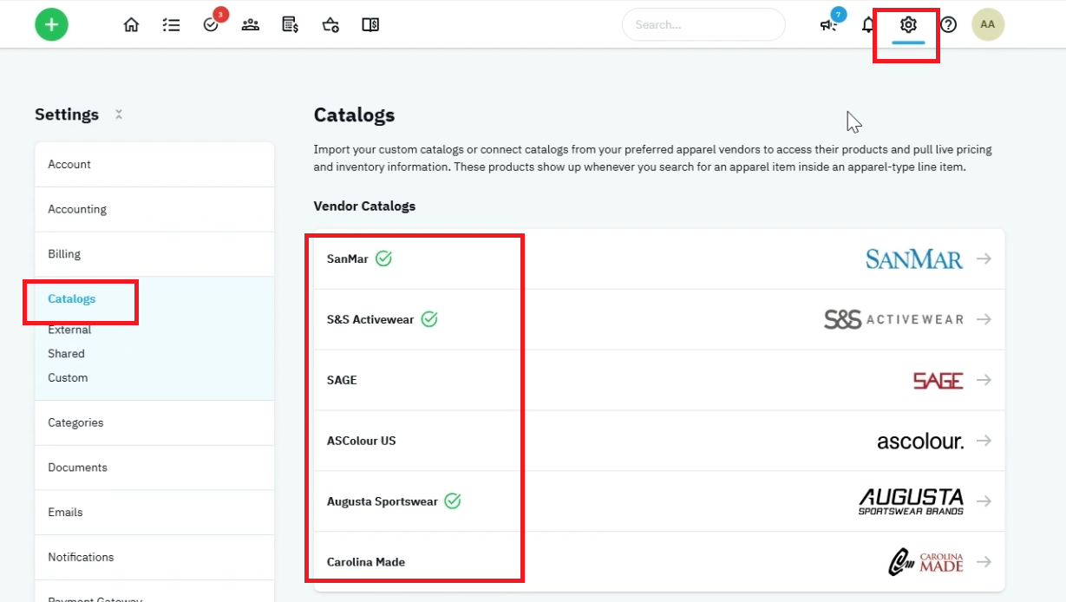Open Custom catalogs sub-item

[68, 378]
